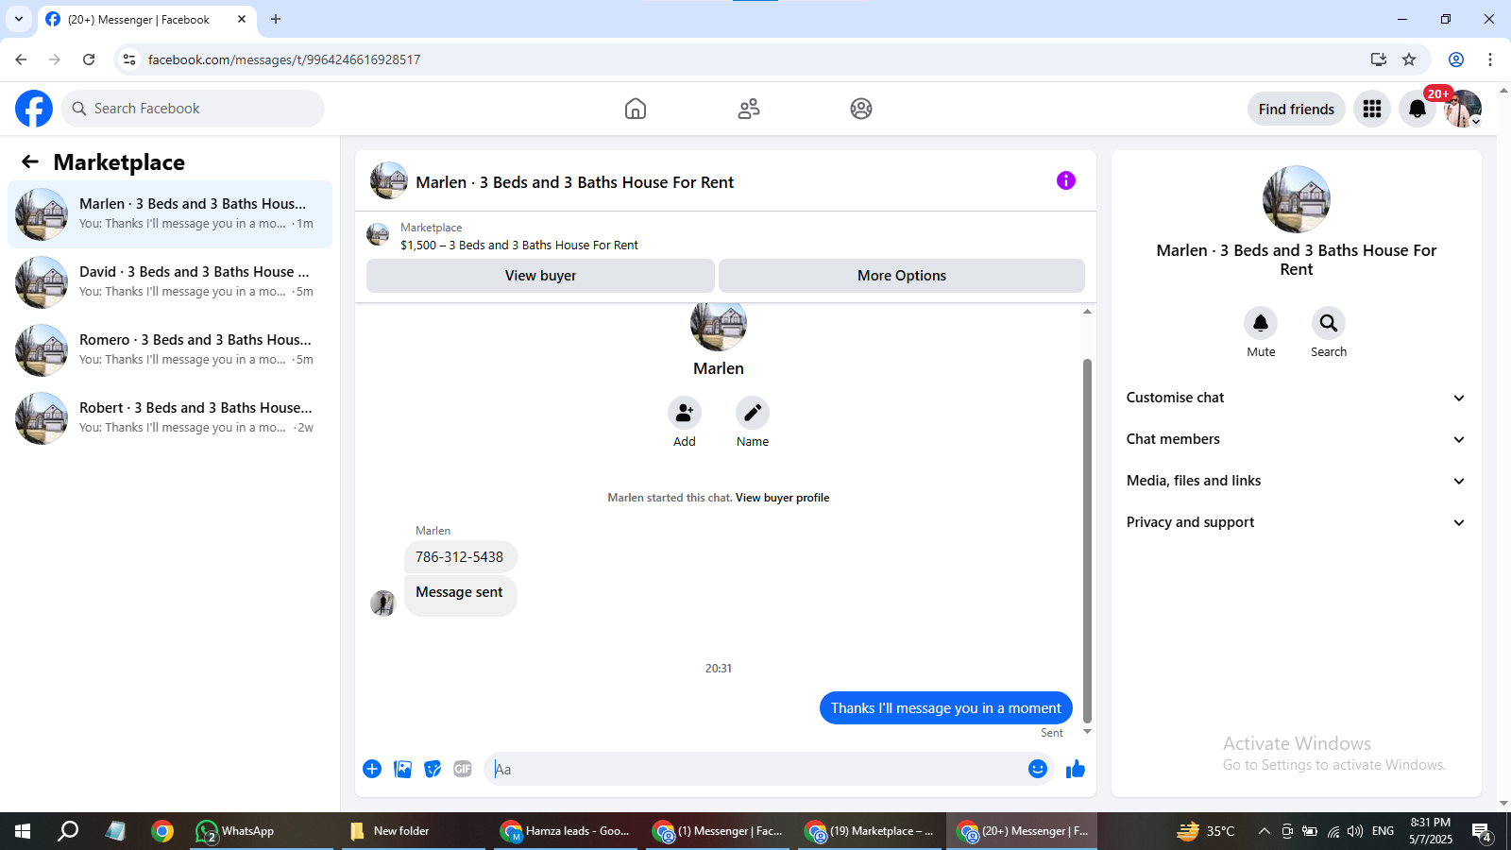Open David conversation in the list
The width and height of the screenshot is (1511, 850).
[x=170, y=282]
